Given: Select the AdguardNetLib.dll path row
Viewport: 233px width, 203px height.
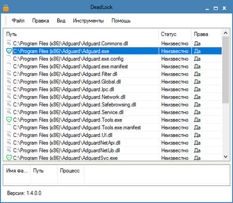Looking at the screenshot, I should pyautogui.click(x=66, y=151).
